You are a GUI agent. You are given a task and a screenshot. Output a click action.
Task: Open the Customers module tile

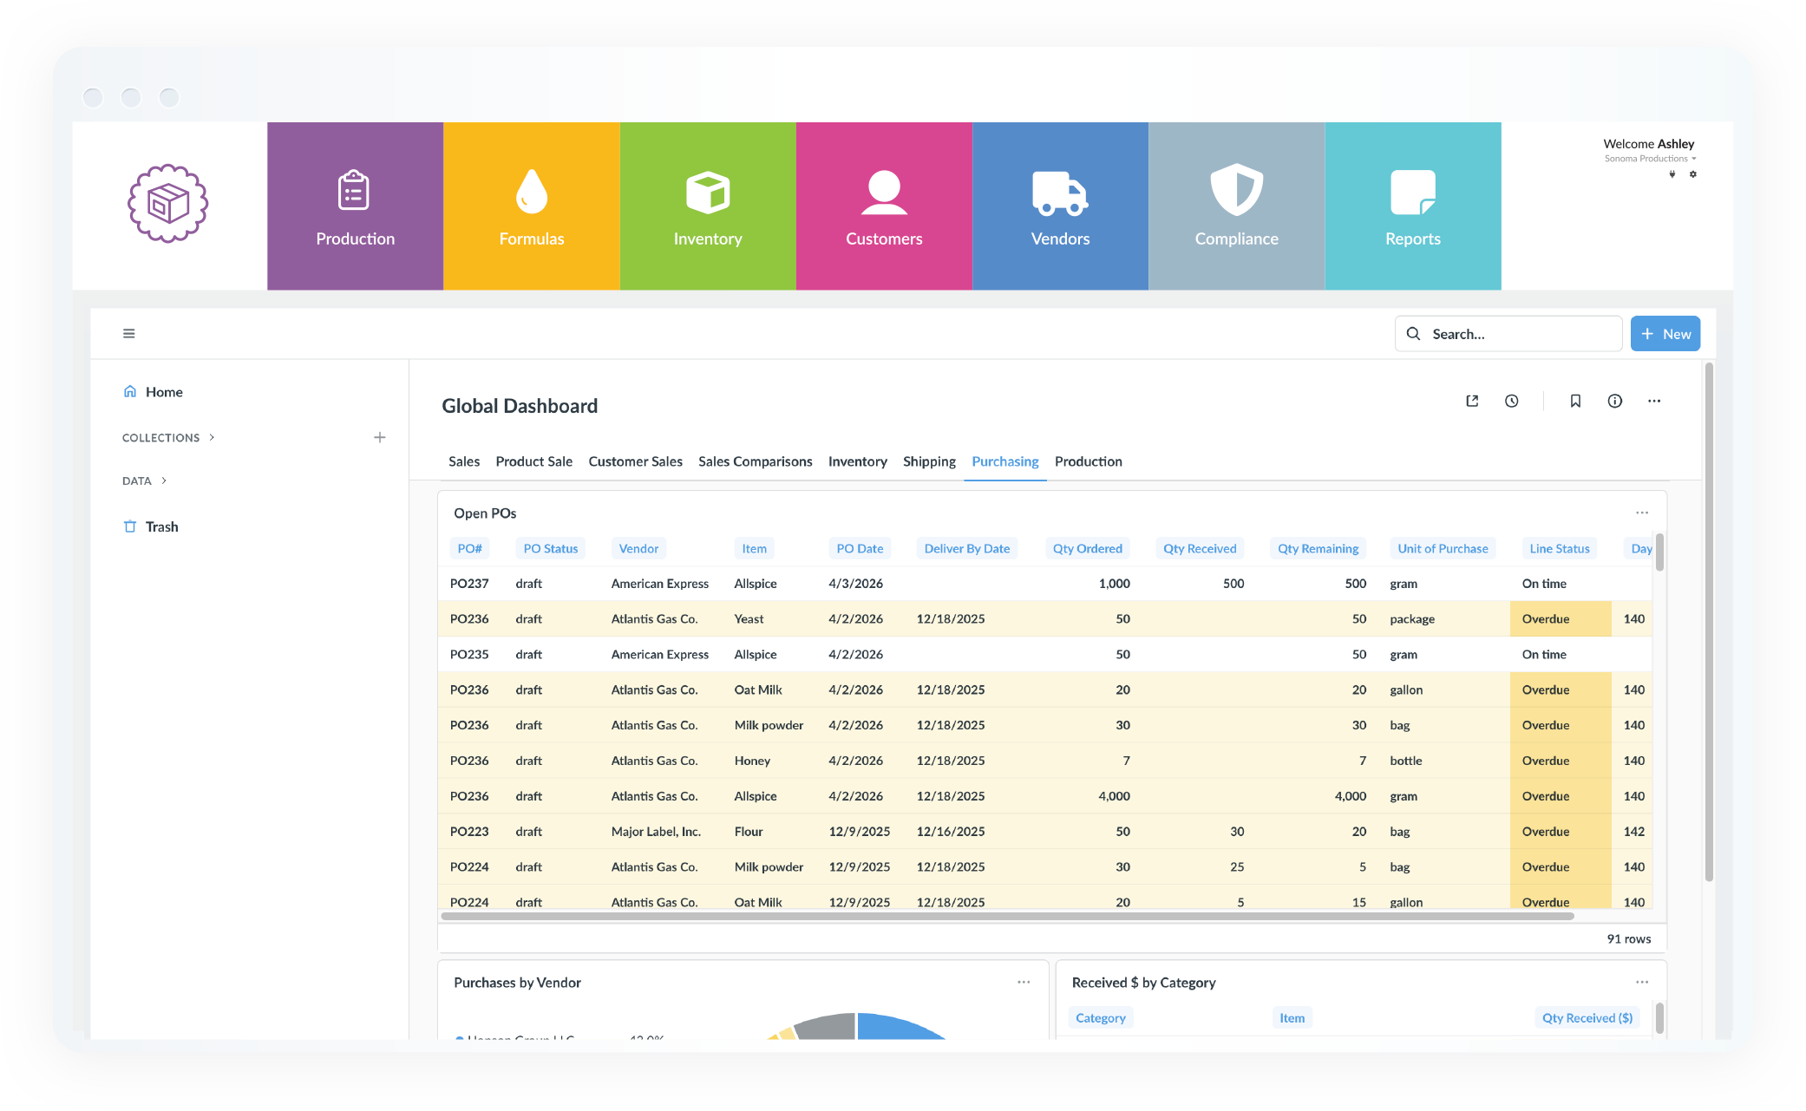(x=884, y=206)
